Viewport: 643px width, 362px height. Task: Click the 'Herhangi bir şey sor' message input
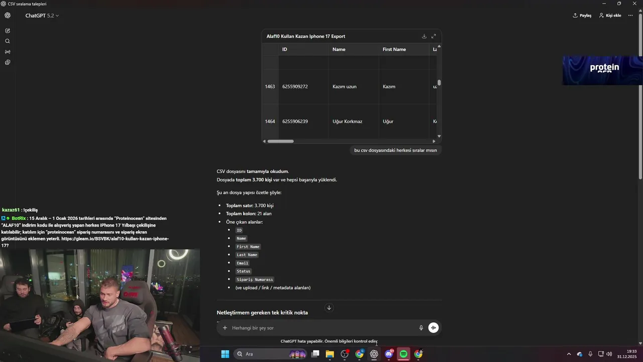coord(321,328)
